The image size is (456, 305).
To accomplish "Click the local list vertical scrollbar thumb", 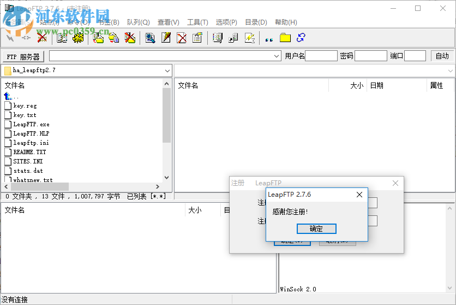I will pos(167,115).
